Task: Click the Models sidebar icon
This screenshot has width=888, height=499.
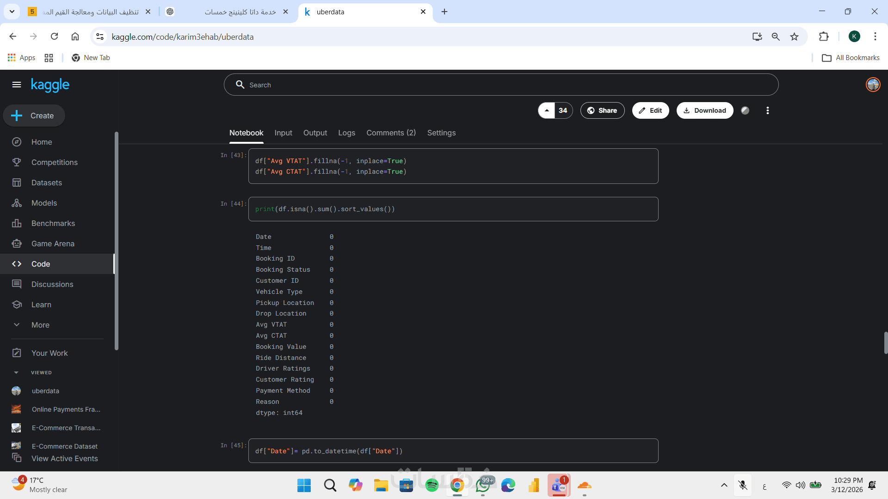Action: [17, 203]
